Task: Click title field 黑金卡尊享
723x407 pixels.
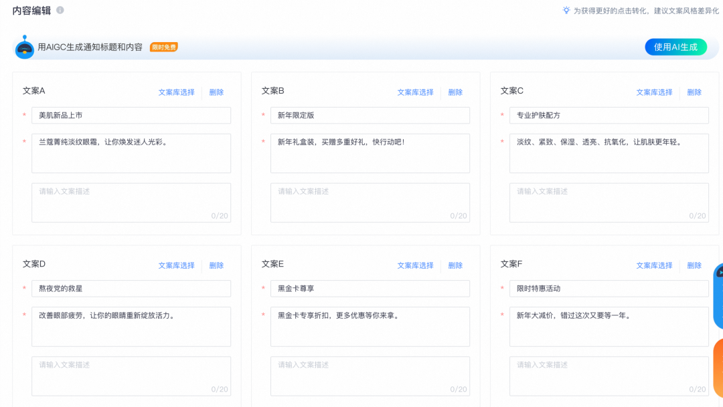Action: [x=370, y=289]
